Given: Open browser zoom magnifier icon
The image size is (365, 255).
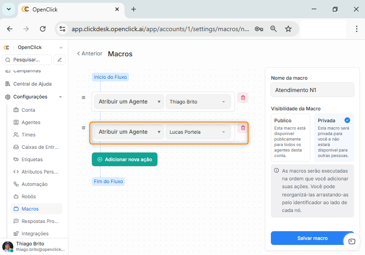Looking at the screenshot, I should click(274, 29).
